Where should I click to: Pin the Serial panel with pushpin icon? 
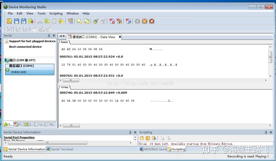coord(49,36)
